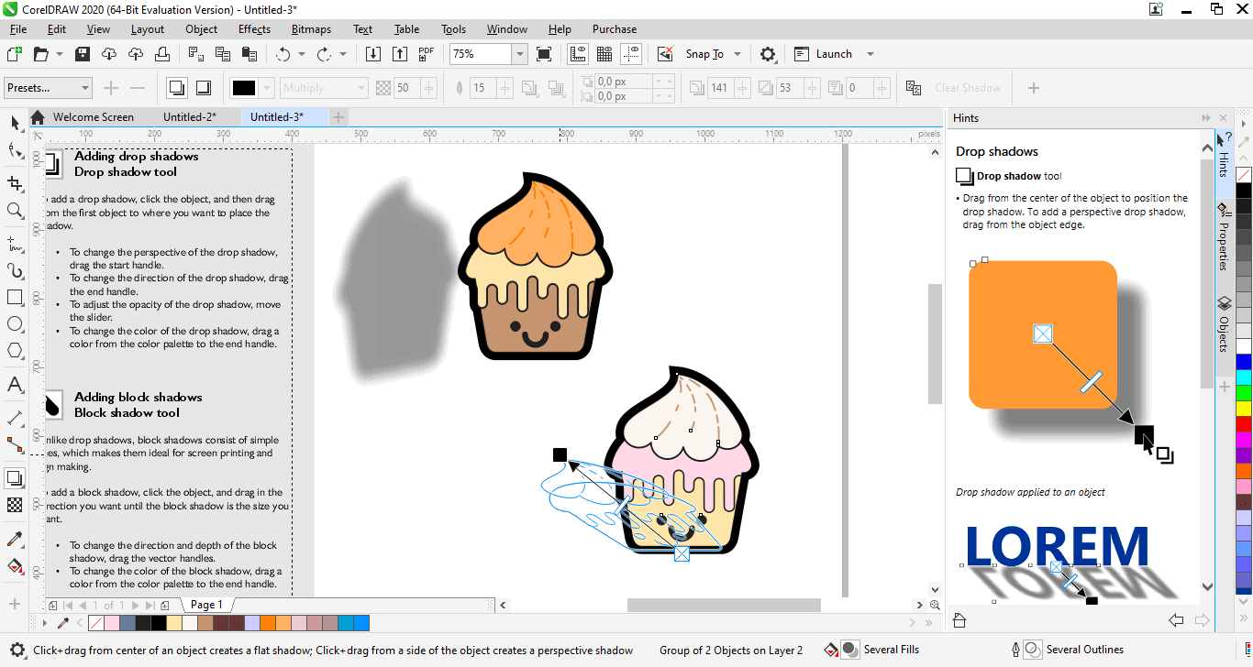Select the Color Eyedropper tool
The image size is (1253, 667).
coord(15,539)
